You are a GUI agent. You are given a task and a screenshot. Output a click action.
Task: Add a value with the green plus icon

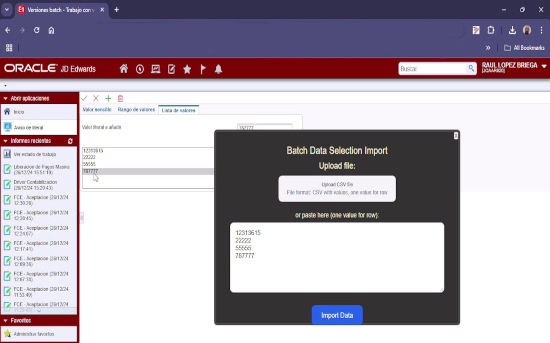[108, 98]
